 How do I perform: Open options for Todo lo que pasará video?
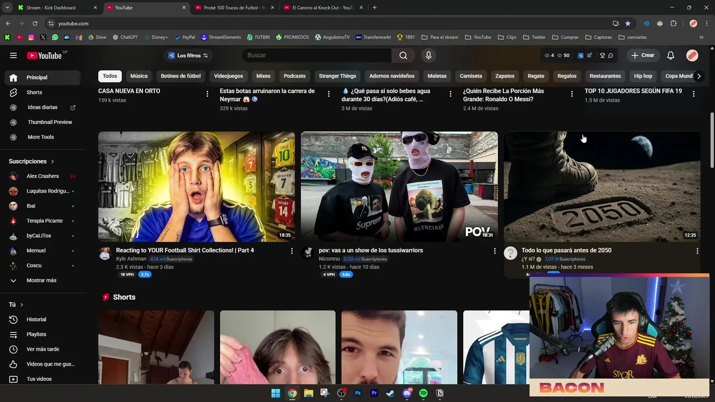[697, 251]
